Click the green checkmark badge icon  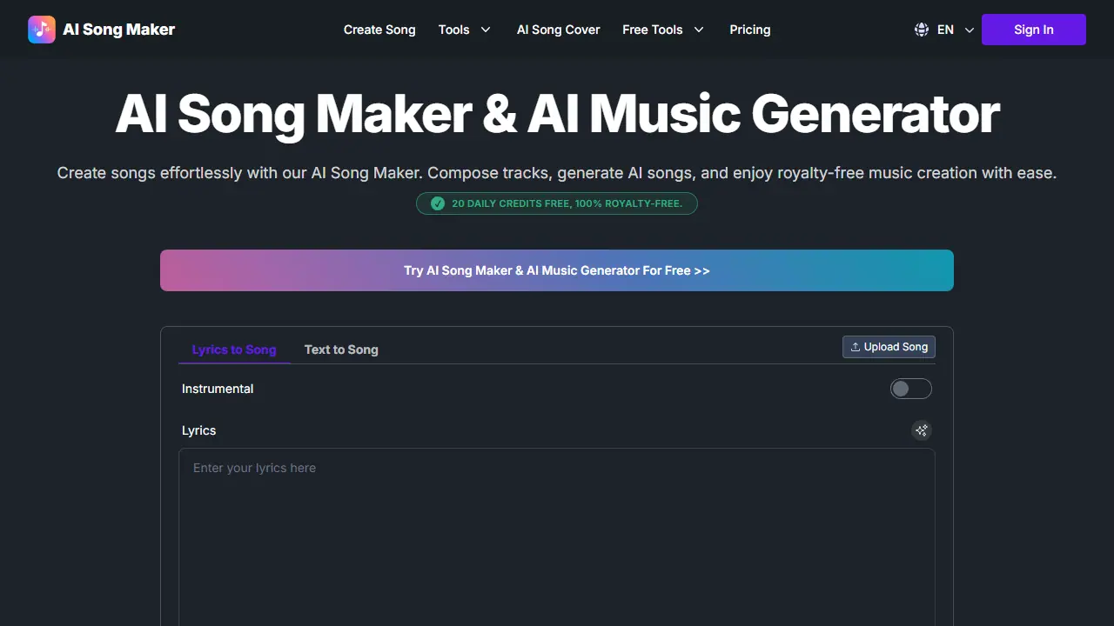coord(438,203)
